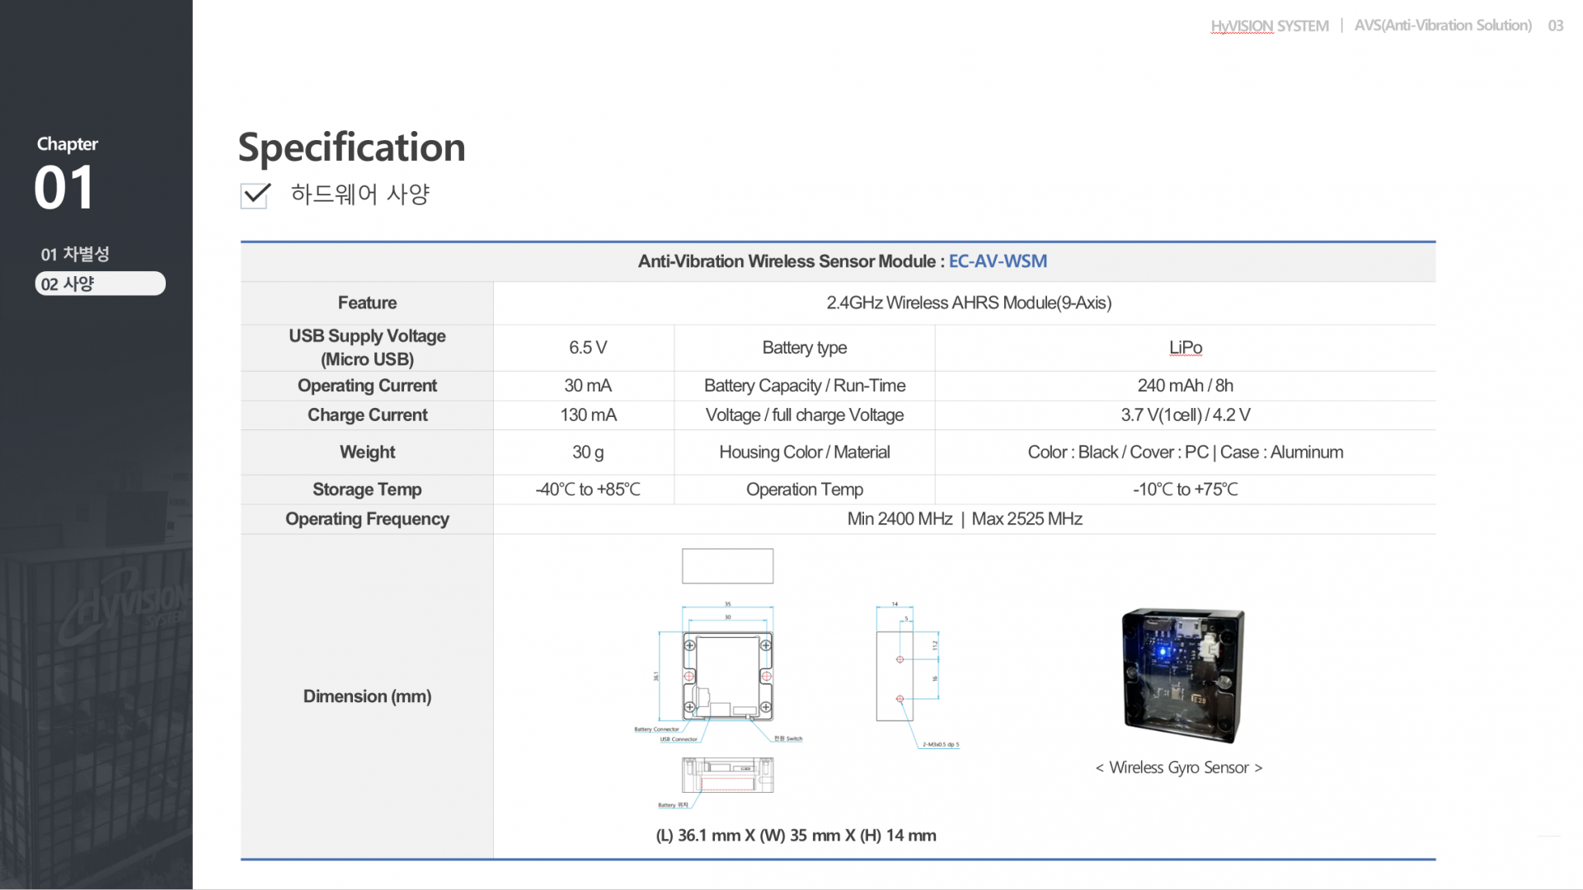
Task: Click the EC-AV-WSM model name link
Action: click(998, 261)
